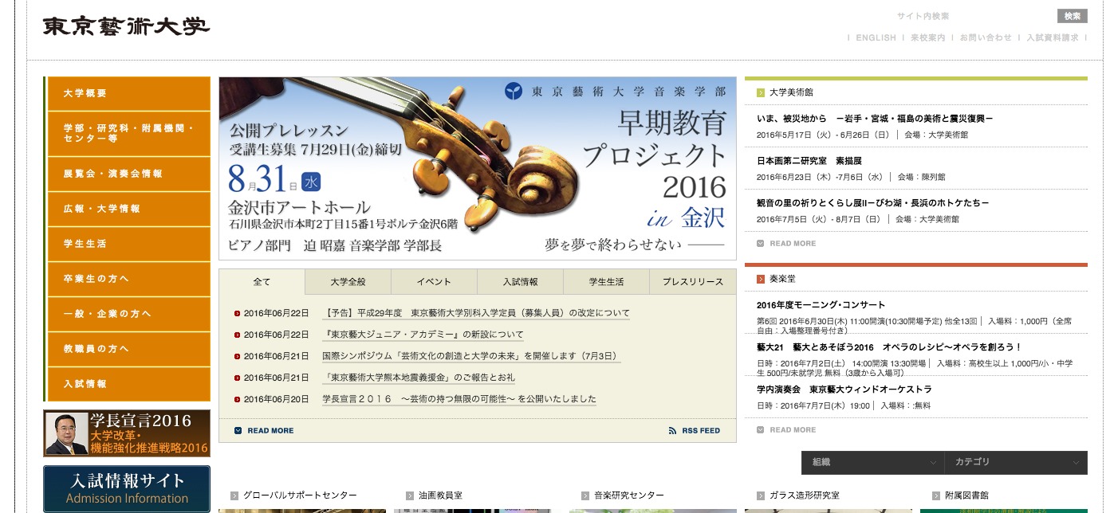Open the 入試資料請求 link
Viewport: 1110px width, 513px height.
point(1053,37)
